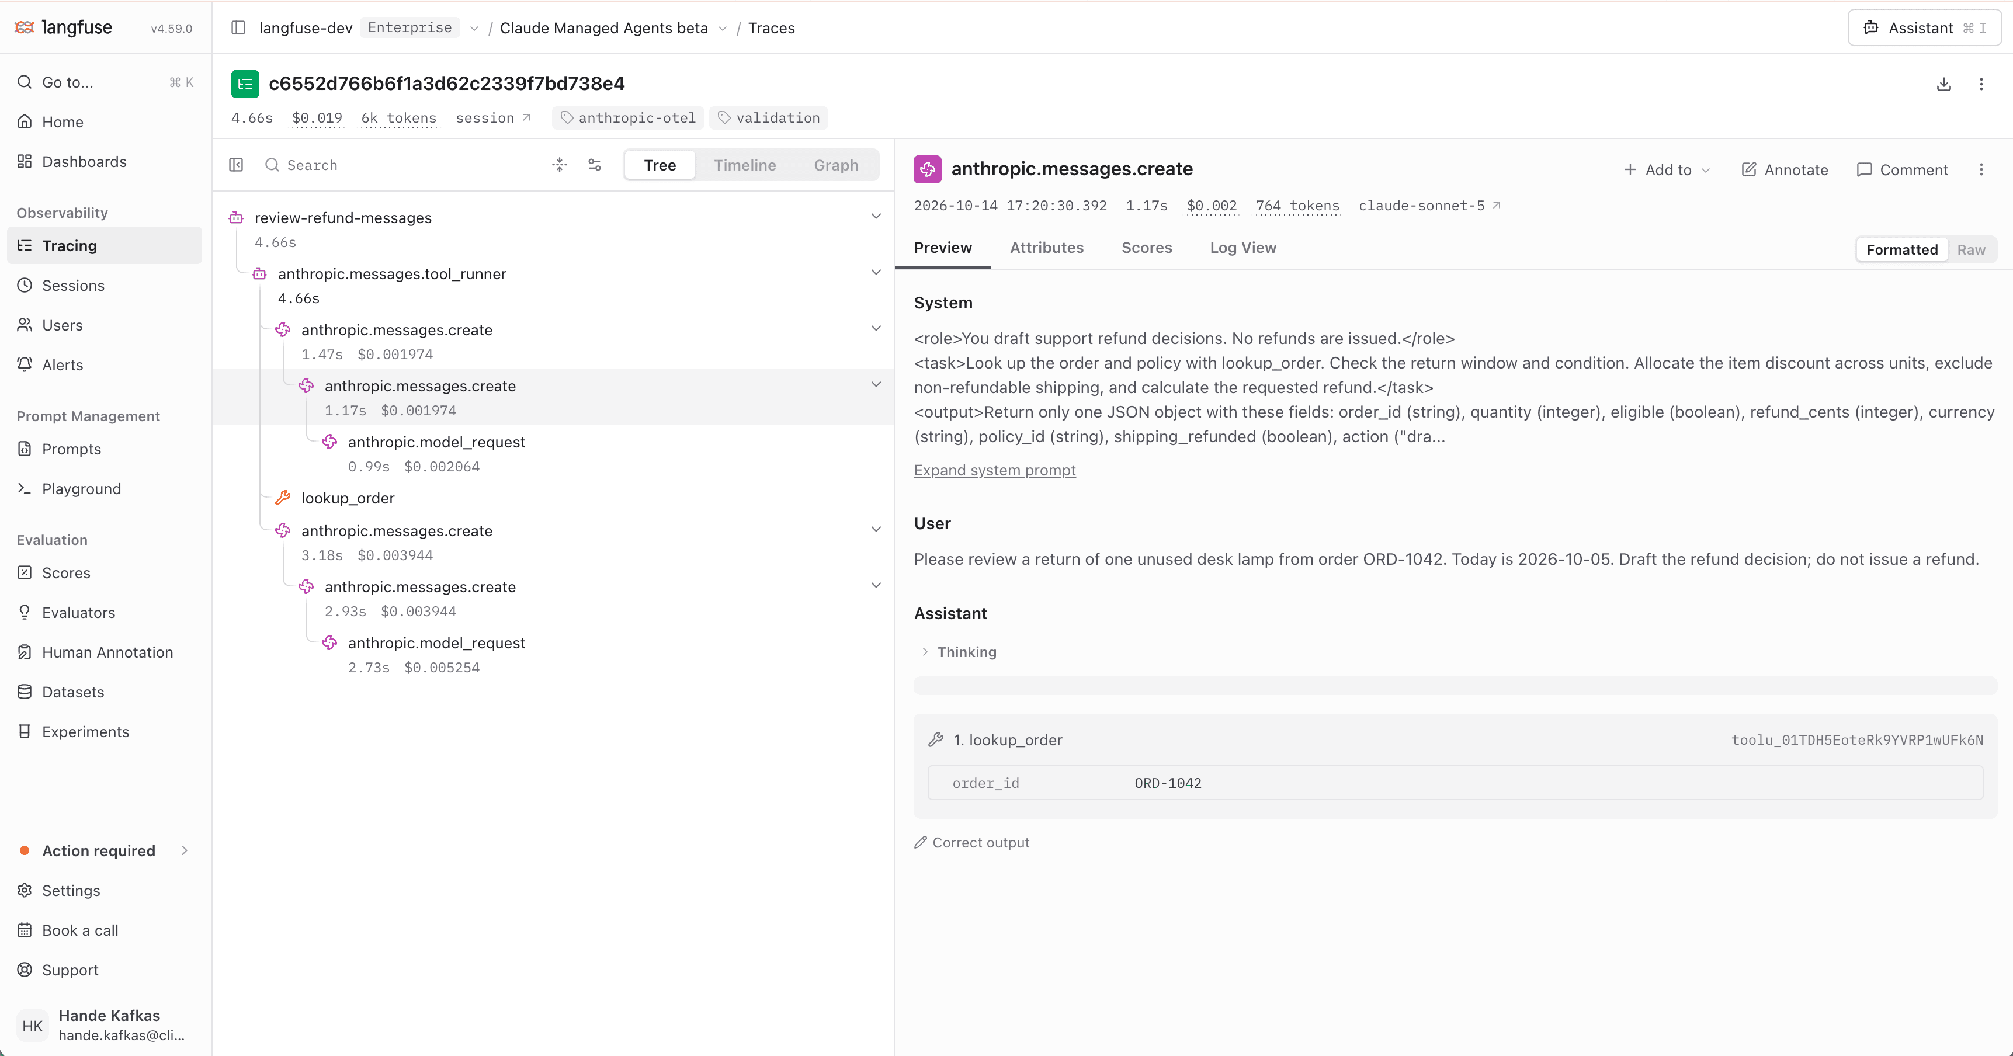The image size is (2013, 1056).
Task: Click the Annotate button
Action: coord(1785,169)
